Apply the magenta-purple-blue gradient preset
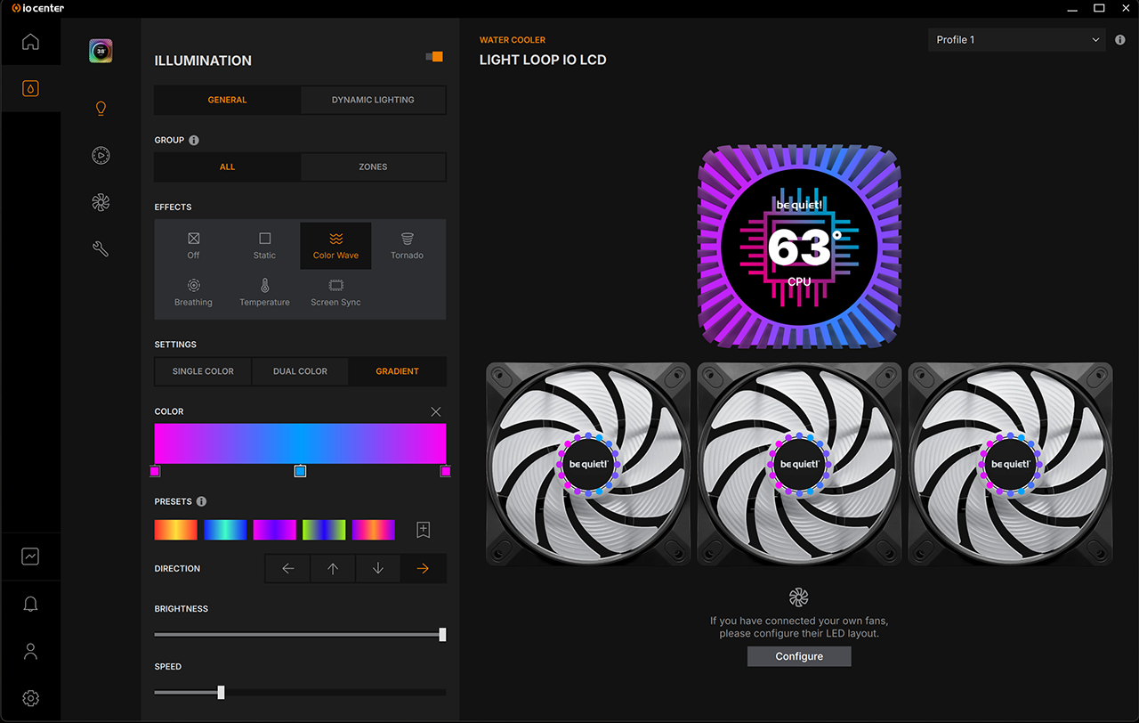Viewport: 1139px width, 723px height. 274,530
